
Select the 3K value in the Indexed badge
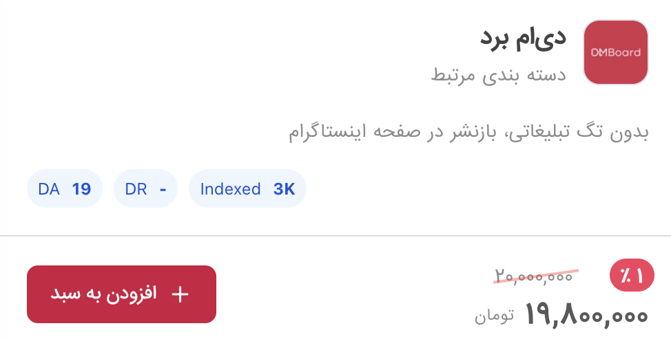284,189
